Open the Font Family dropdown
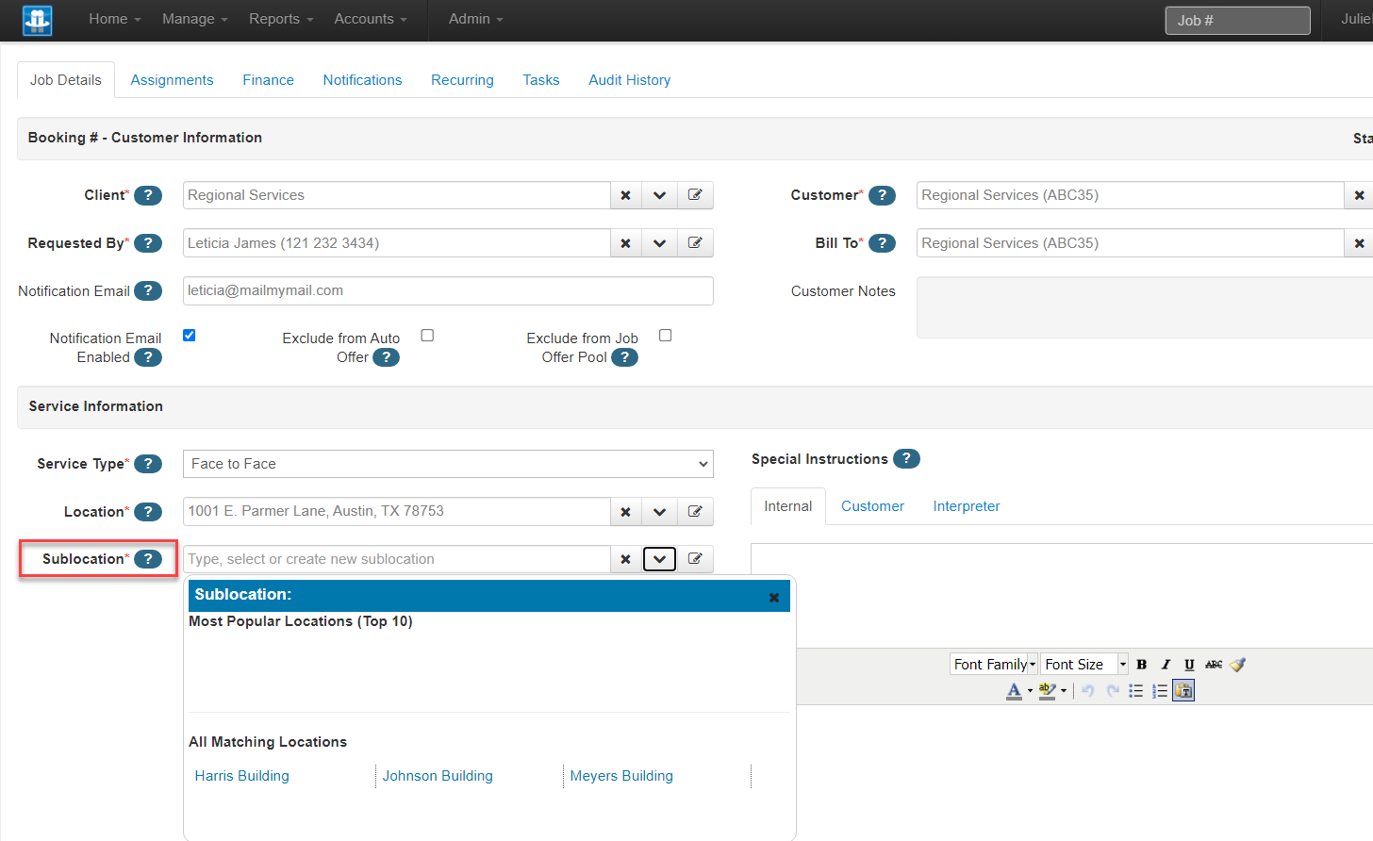 tap(993, 664)
